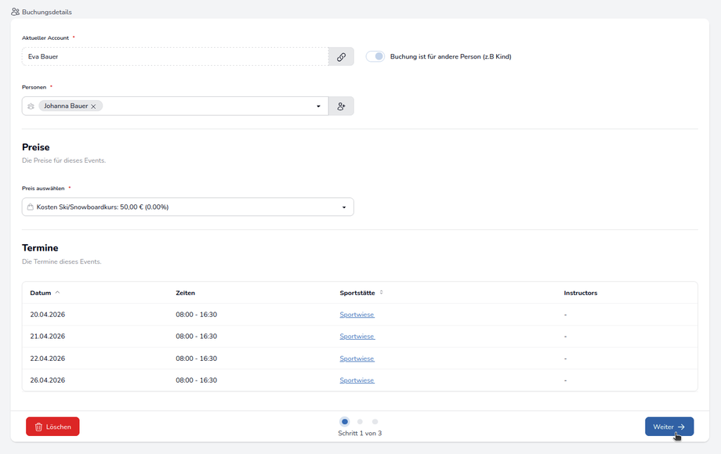Click the link icon next to Aktueller Account
This screenshot has width=721, height=454.
[x=341, y=57]
